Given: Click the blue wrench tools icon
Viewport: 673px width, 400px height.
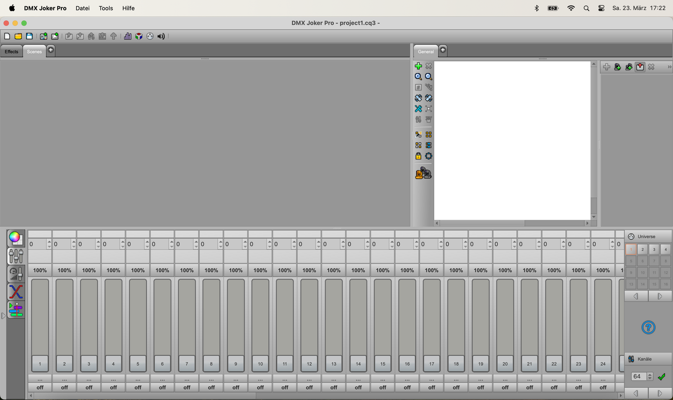Looking at the screenshot, I should pyautogui.click(x=418, y=109).
